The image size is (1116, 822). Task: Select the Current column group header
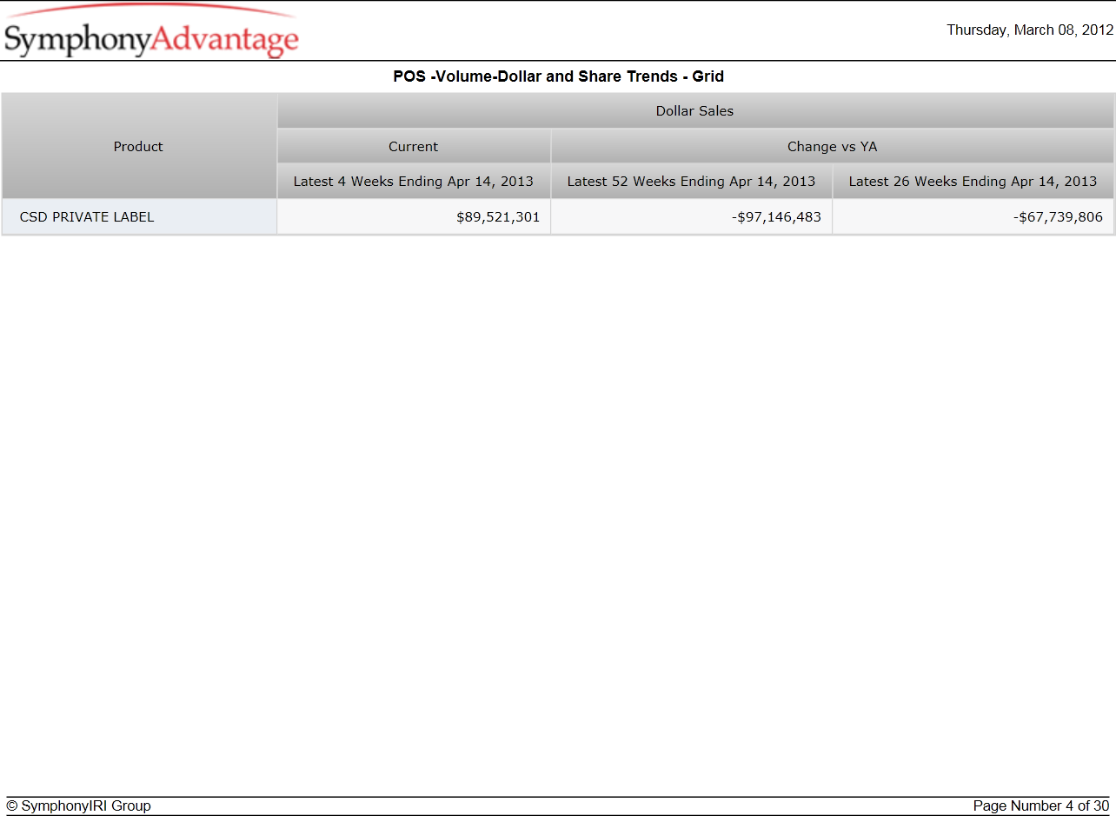pos(414,147)
